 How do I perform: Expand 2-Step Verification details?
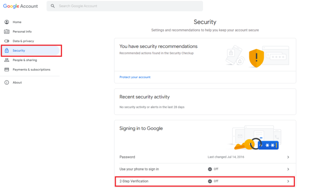[x=288, y=181]
